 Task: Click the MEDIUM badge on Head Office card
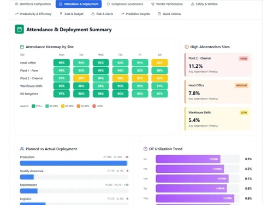pos(241,85)
